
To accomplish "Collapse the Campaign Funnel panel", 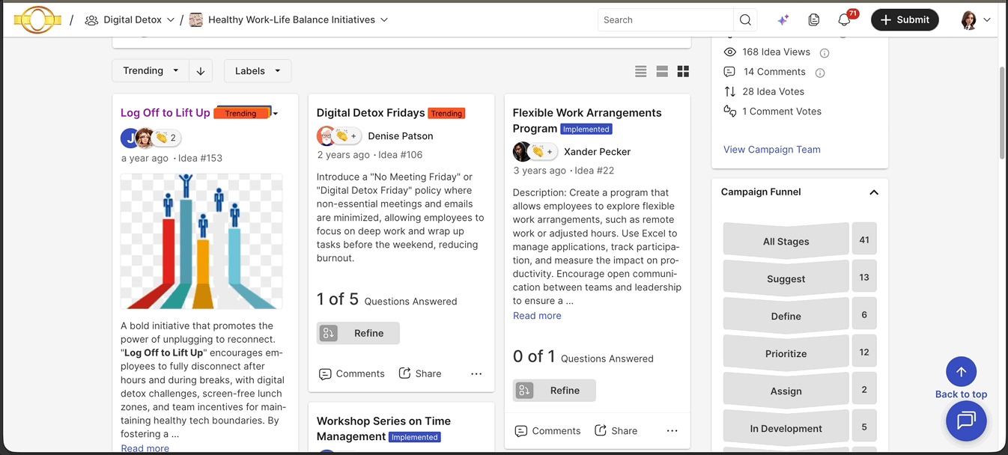I will coord(873,192).
